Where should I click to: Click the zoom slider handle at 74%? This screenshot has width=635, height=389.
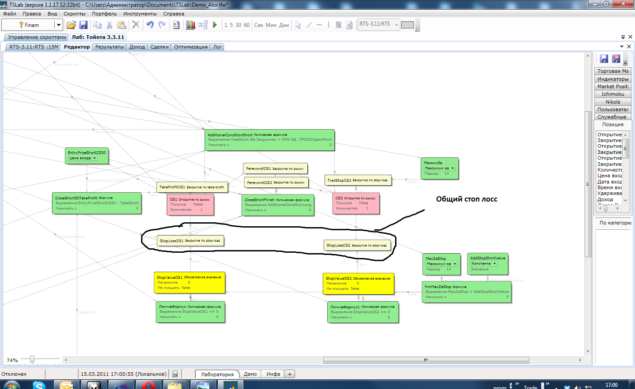pyautogui.click(x=32, y=359)
